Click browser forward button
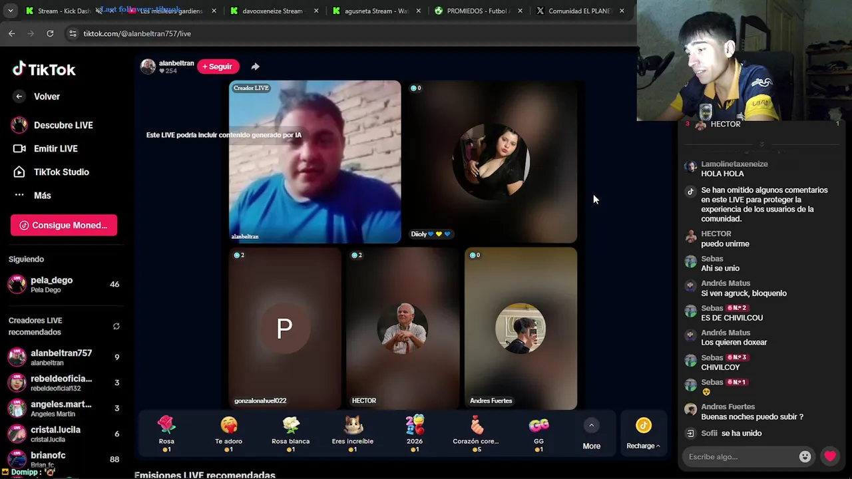The height and width of the screenshot is (479, 852). (x=31, y=33)
